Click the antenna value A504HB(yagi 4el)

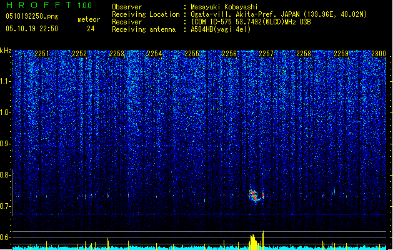(x=221, y=29)
